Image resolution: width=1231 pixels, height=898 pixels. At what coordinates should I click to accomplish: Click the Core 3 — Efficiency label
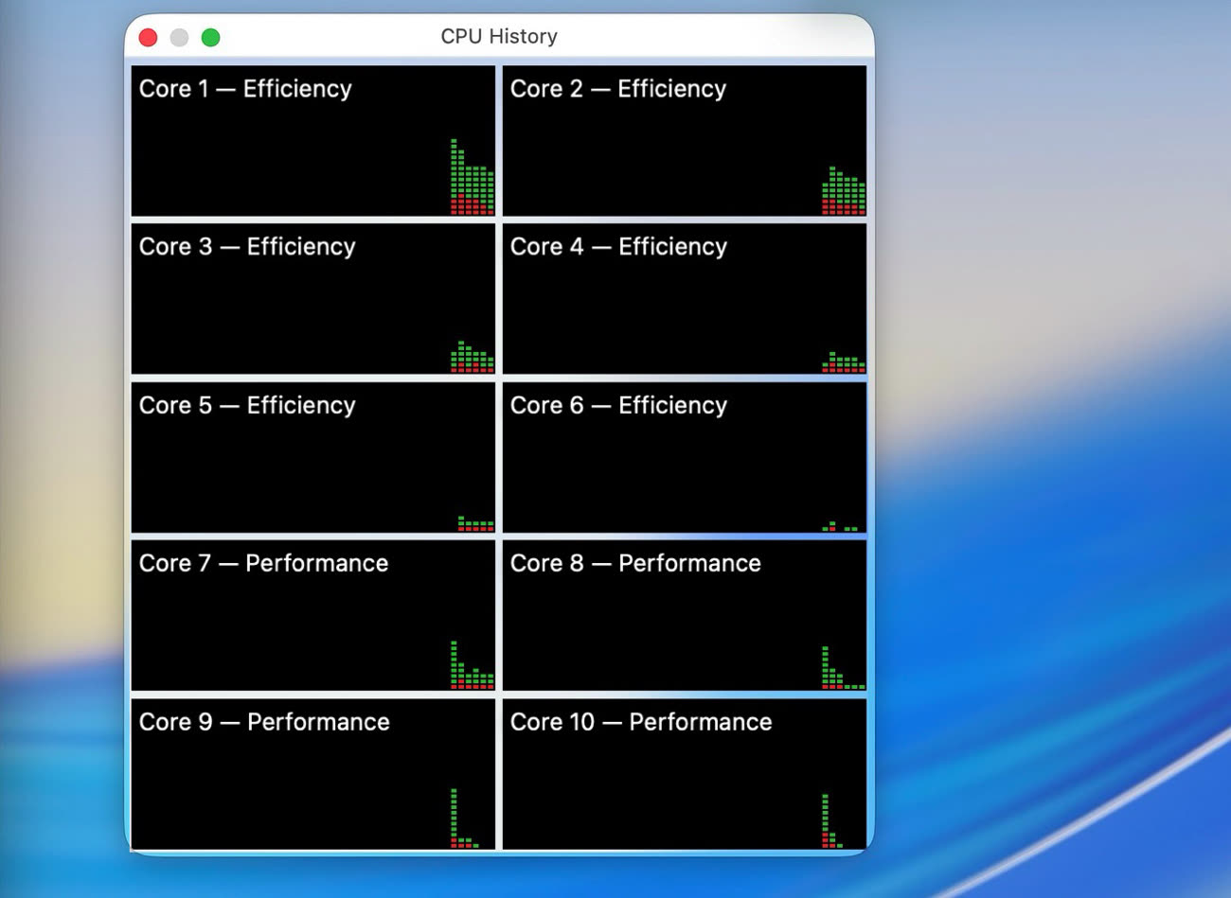[x=247, y=247]
